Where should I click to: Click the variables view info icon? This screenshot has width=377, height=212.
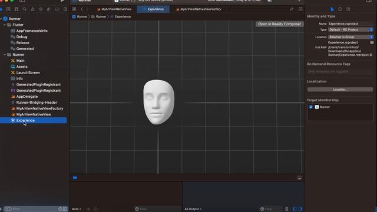(x=95, y=209)
